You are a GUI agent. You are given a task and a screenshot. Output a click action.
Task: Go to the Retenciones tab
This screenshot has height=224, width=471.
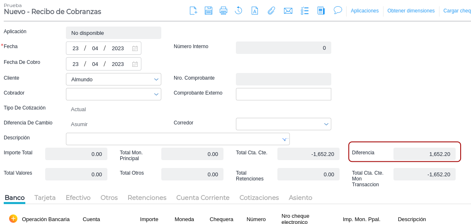147,198
